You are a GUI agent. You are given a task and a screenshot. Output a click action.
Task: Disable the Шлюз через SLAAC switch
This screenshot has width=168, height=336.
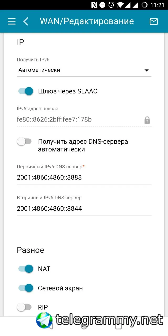(x=25, y=91)
